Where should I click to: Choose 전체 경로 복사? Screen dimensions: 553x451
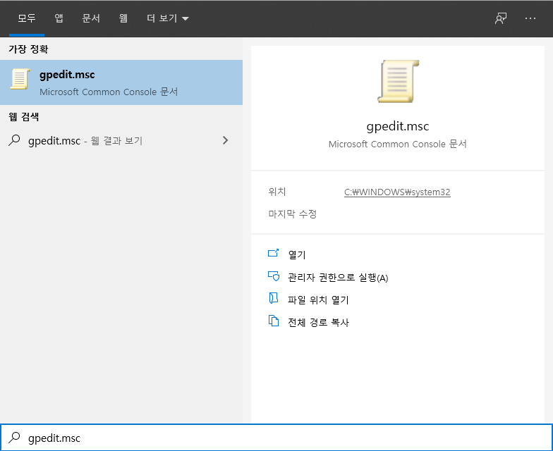pos(318,323)
